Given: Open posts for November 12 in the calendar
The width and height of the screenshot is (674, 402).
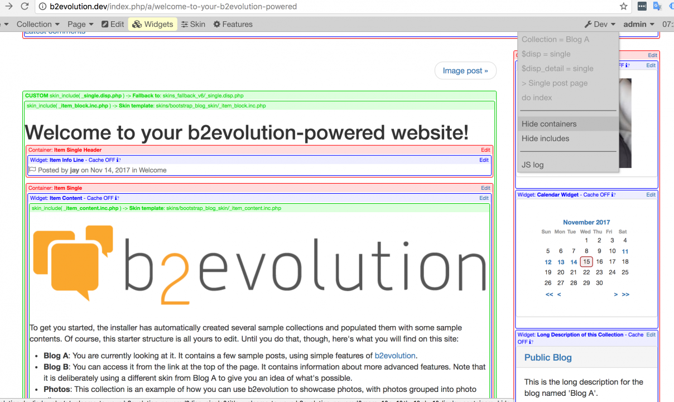Looking at the screenshot, I should tap(548, 262).
